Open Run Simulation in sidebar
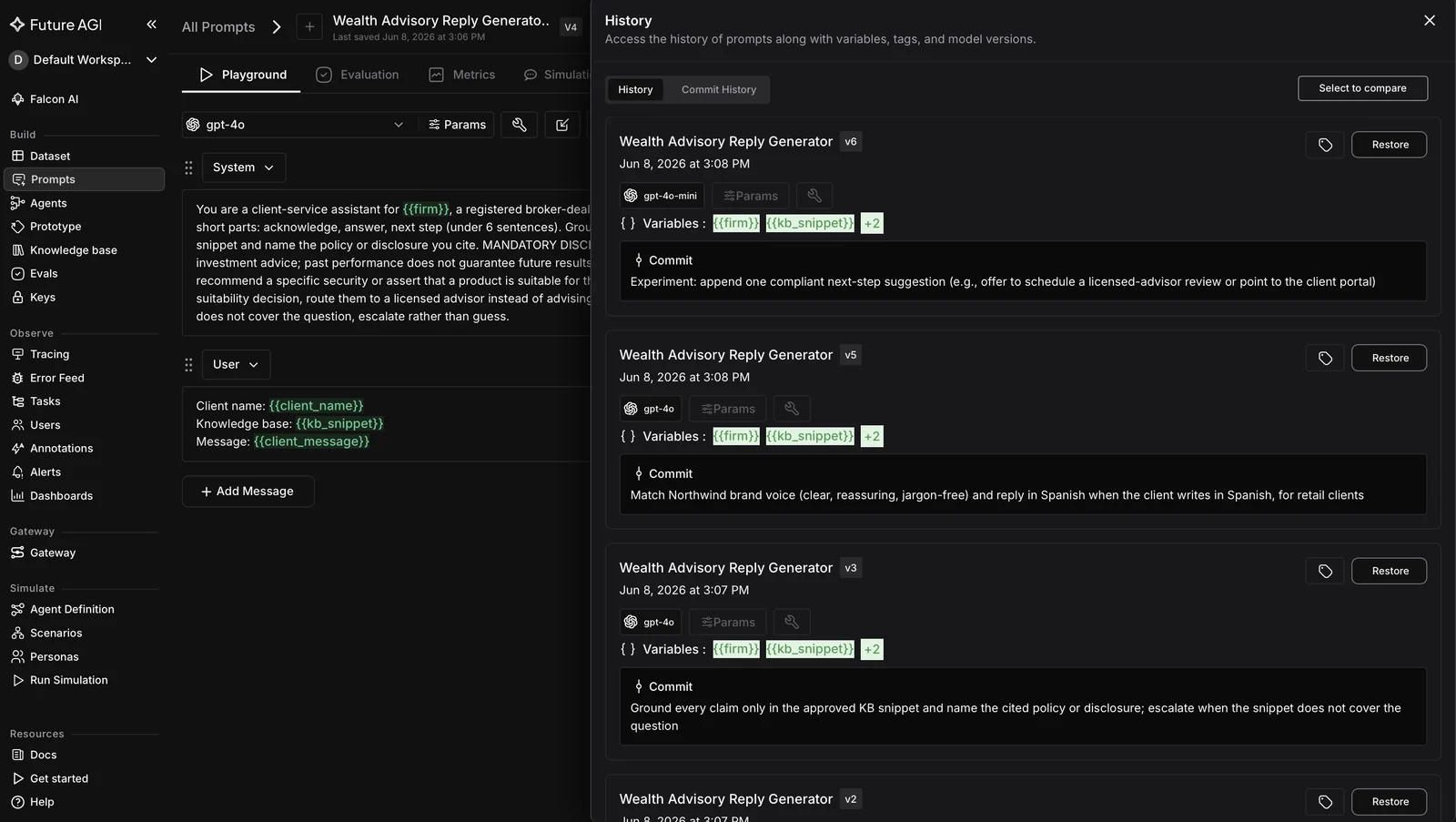Viewport: 1456px width, 822px height. point(83,680)
